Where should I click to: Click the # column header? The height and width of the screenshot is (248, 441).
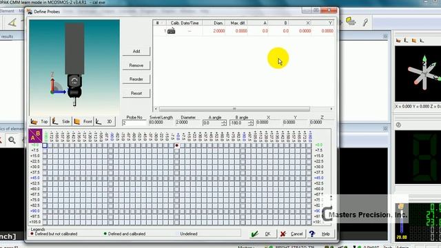coord(158,23)
